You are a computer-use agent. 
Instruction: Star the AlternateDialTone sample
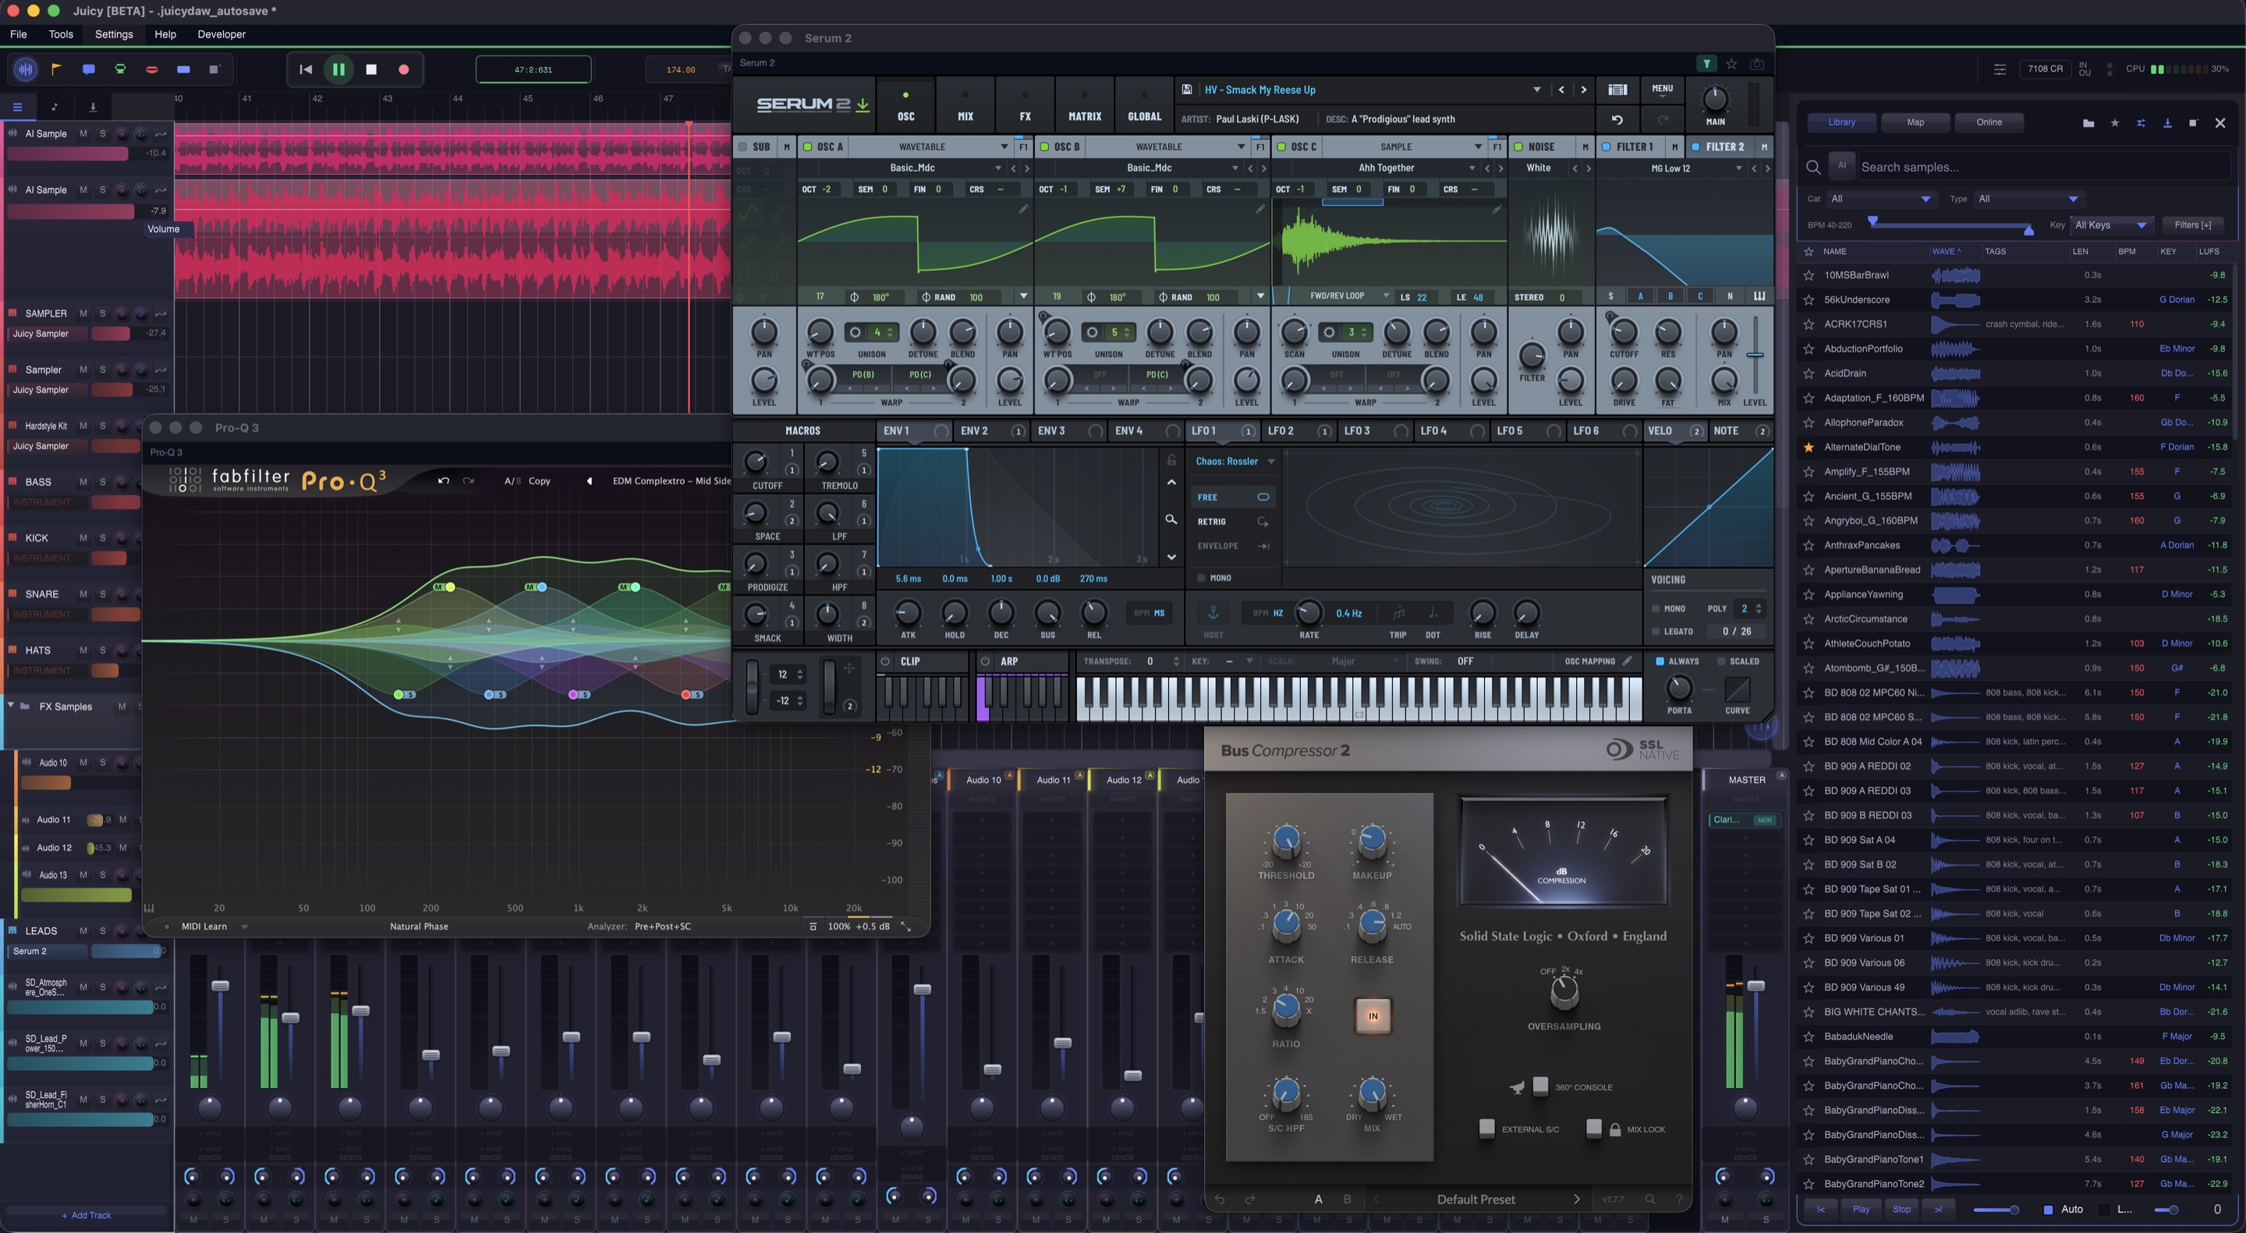pyautogui.click(x=1808, y=446)
